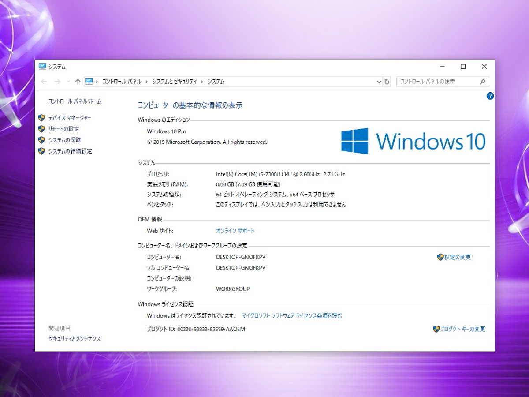Click the computer icon in address bar
Viewport: 529px width, 397px height.
89,81
